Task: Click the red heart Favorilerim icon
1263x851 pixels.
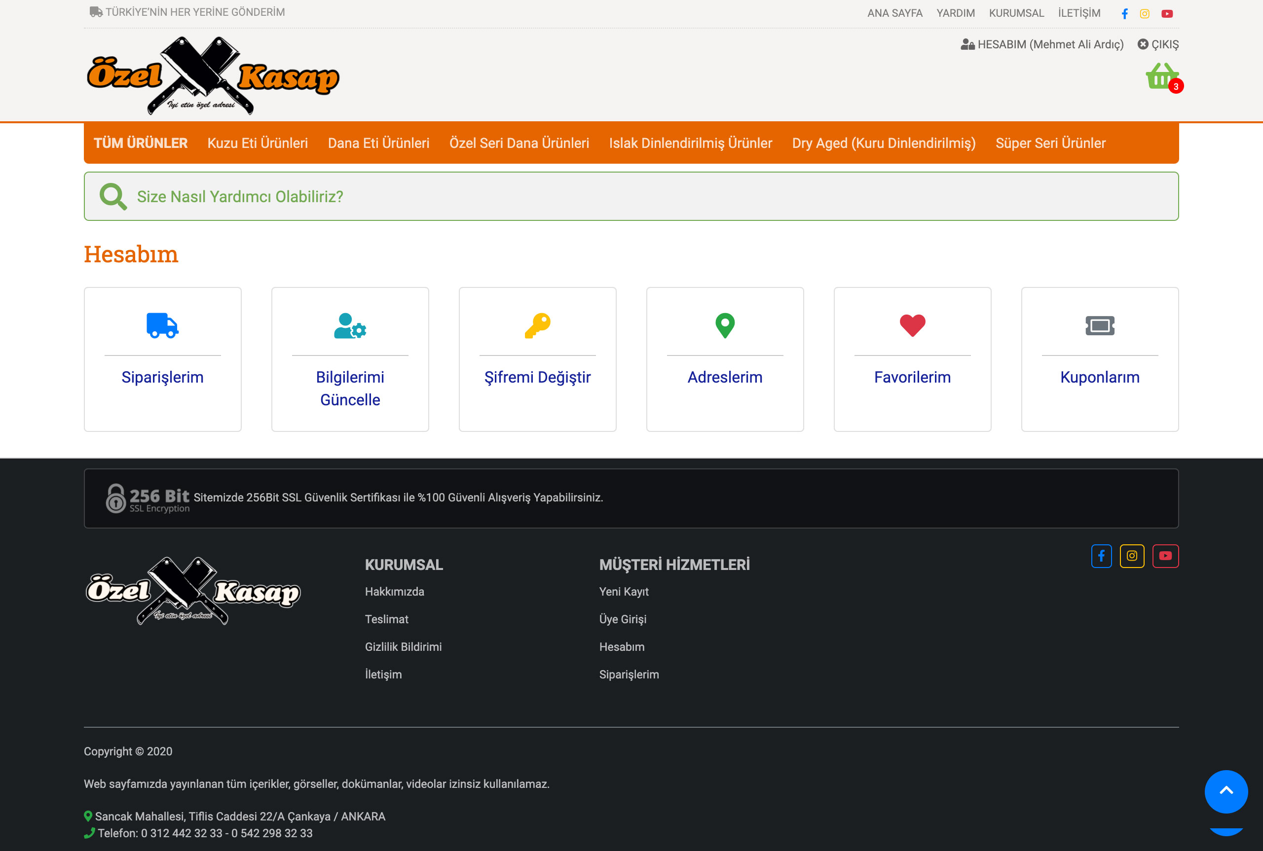Action: [912, 325]
